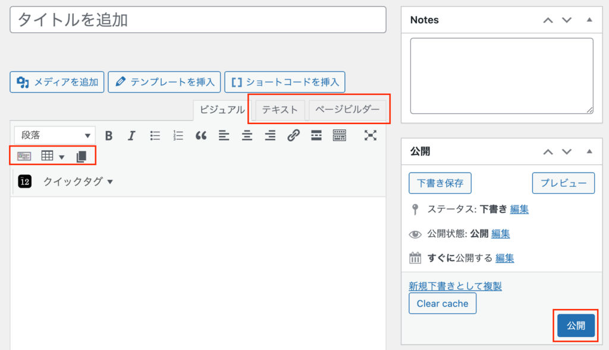
Task: Switch to the ページビルダー tab
Action: point(347,110)
